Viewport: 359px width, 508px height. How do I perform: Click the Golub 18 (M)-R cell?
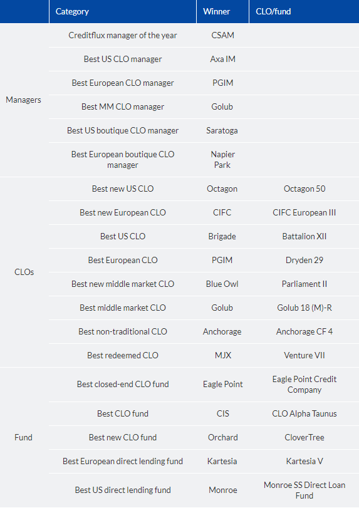tap(304, 308)
